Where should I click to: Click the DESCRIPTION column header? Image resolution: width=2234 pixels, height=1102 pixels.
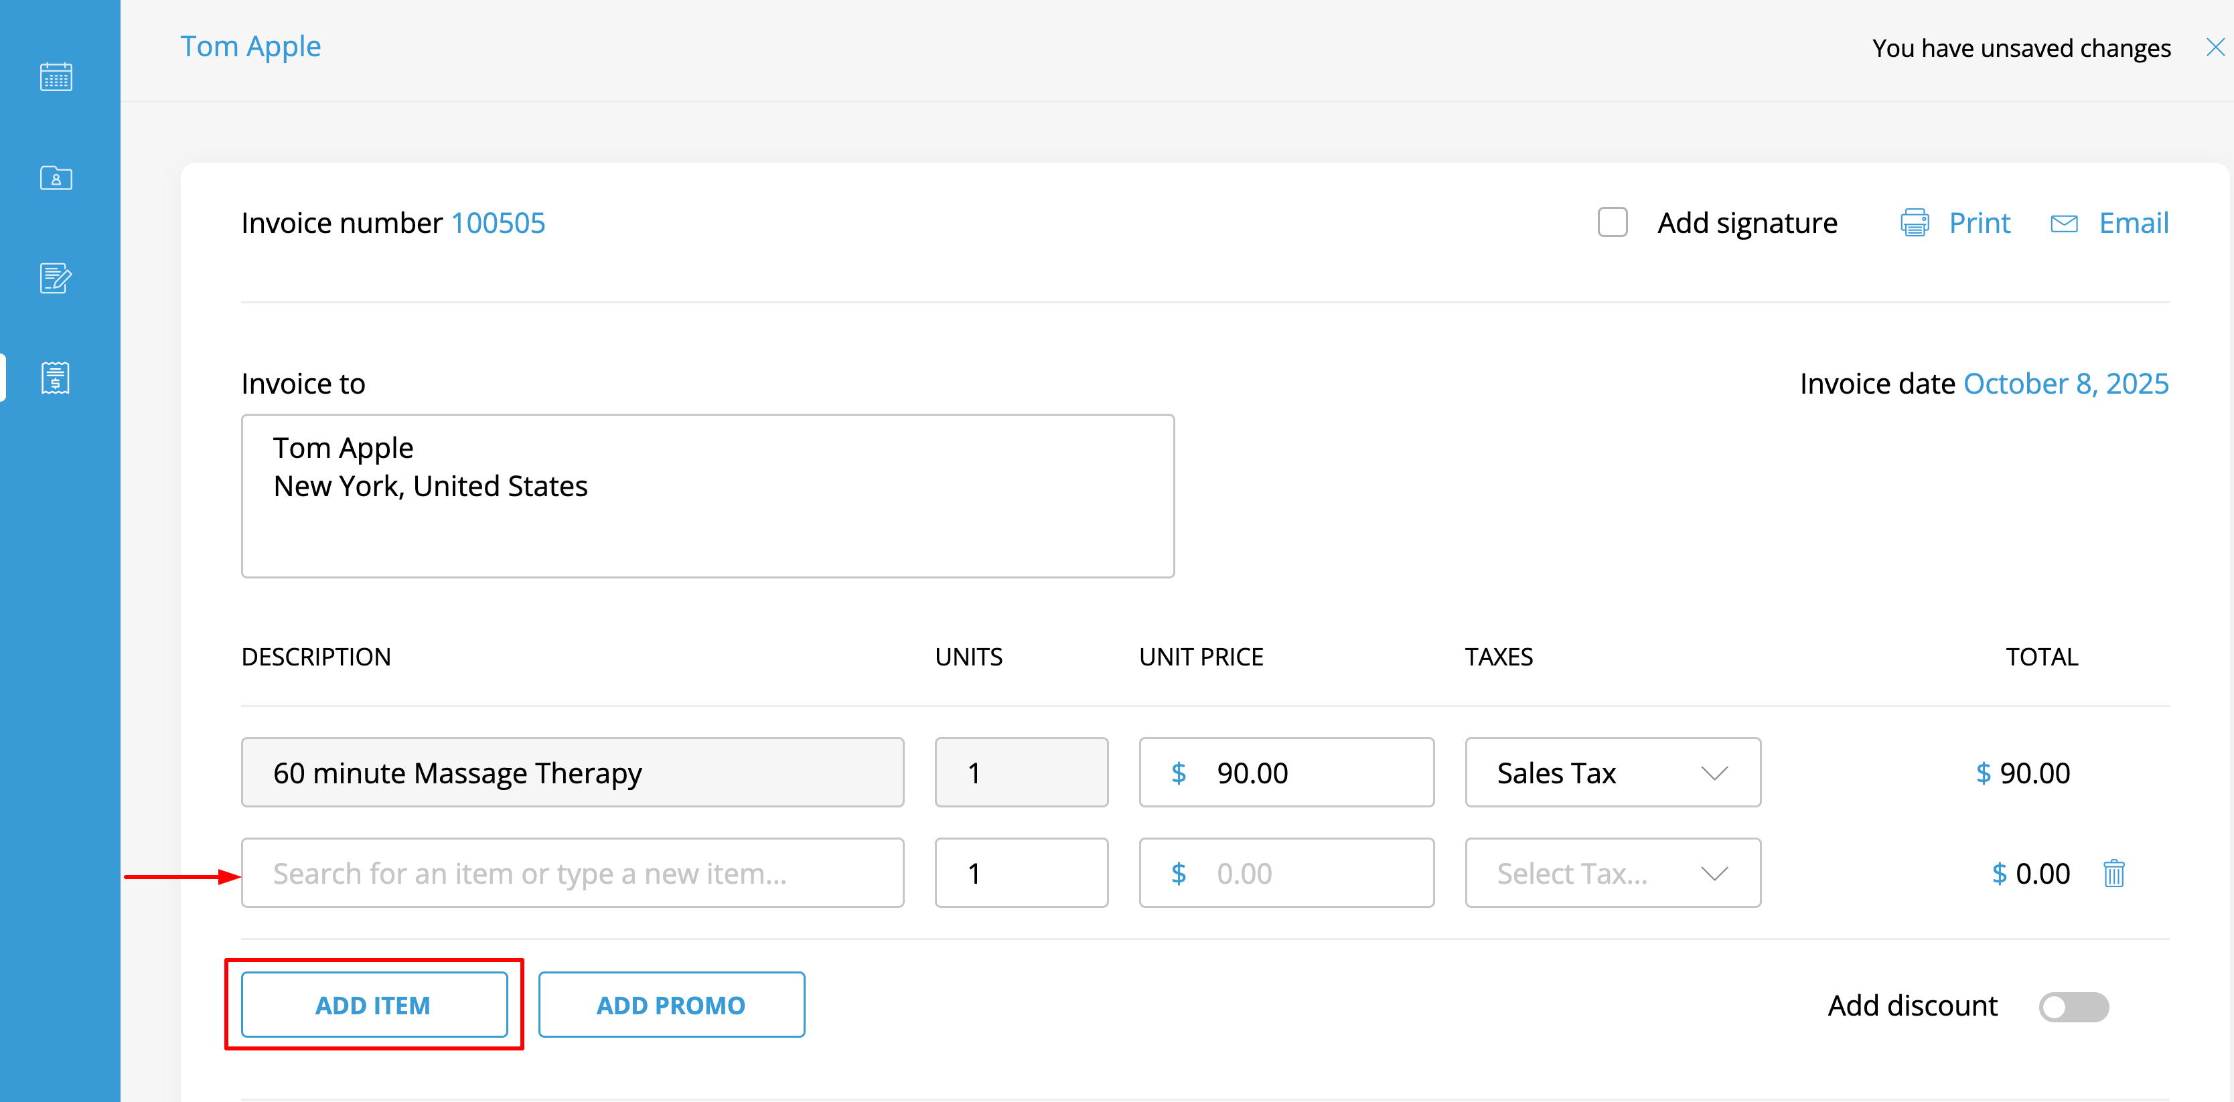click(315, 657)
